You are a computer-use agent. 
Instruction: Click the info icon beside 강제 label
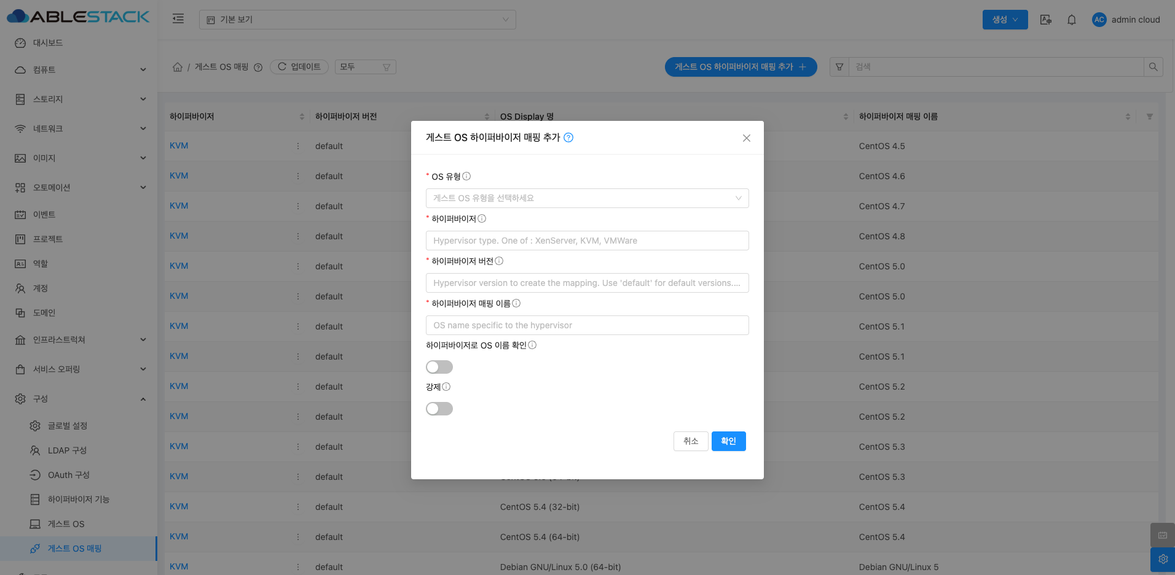(446, 387)
